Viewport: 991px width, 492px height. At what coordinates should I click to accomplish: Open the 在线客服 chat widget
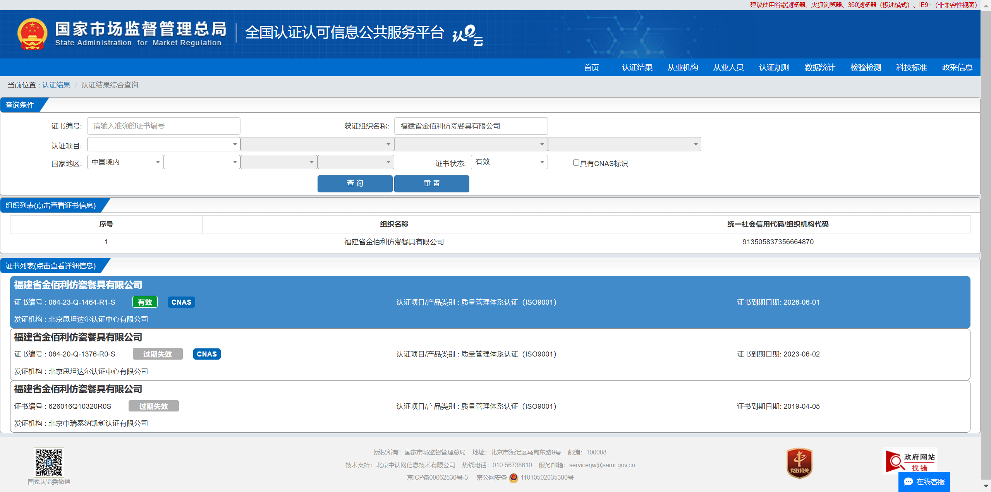pyautogui.click(x=924, y=482)
